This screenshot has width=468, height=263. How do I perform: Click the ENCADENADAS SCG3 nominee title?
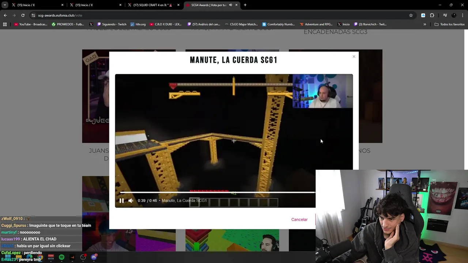point(335,32)
